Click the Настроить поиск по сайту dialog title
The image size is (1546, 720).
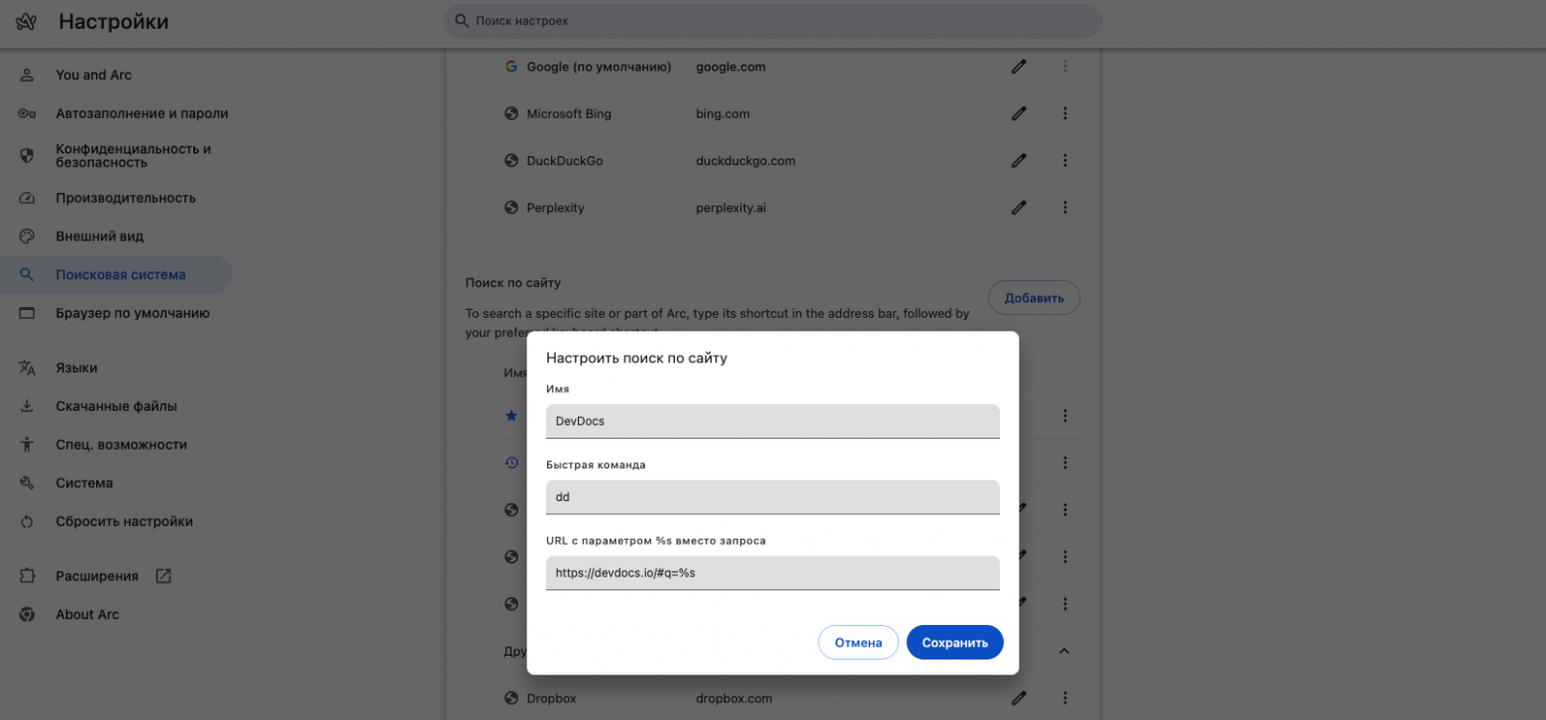pyautogui.click(x=637, y=358)
